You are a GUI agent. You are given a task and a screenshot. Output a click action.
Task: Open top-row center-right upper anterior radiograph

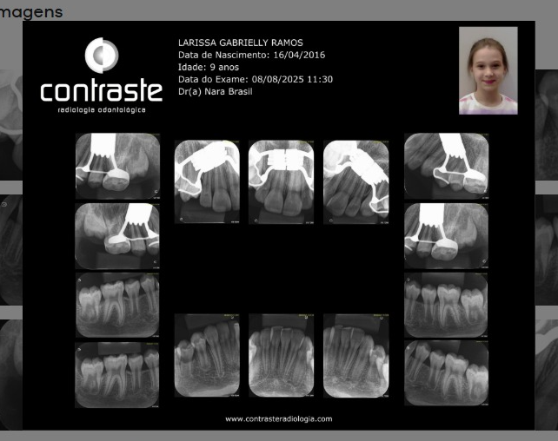355,182
